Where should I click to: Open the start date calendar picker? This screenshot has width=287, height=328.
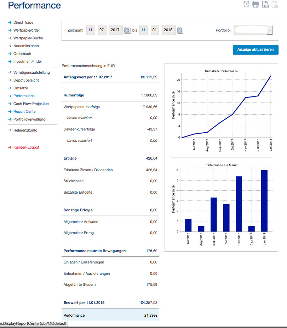pos(127,30)
